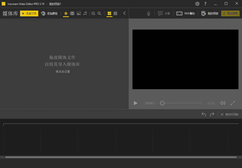Open settings via the gear icon in title bar
The width and height of the screenshot is (242, 168).
(x=197, y=4)
